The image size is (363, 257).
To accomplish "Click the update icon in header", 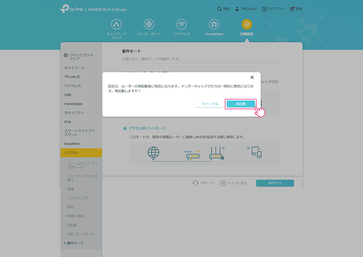I will [292, 9].
